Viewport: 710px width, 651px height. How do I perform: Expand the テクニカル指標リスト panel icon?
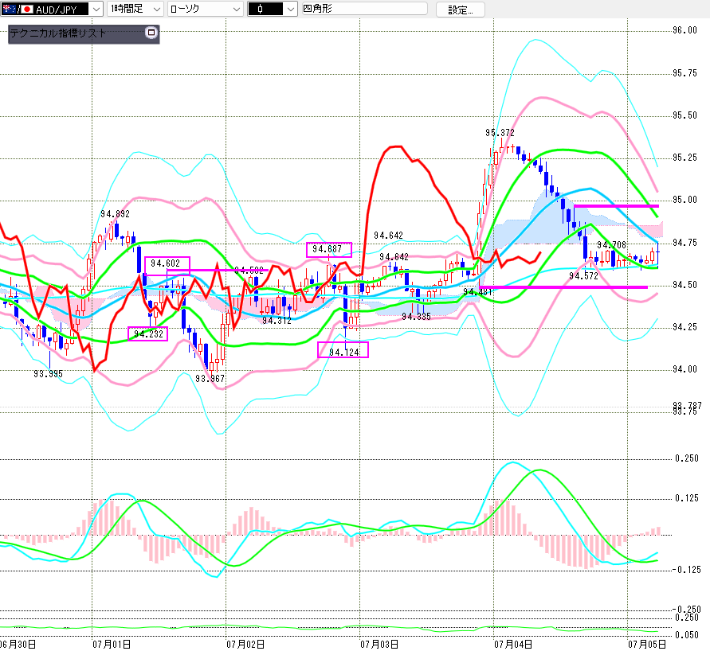tap(151, 33)
